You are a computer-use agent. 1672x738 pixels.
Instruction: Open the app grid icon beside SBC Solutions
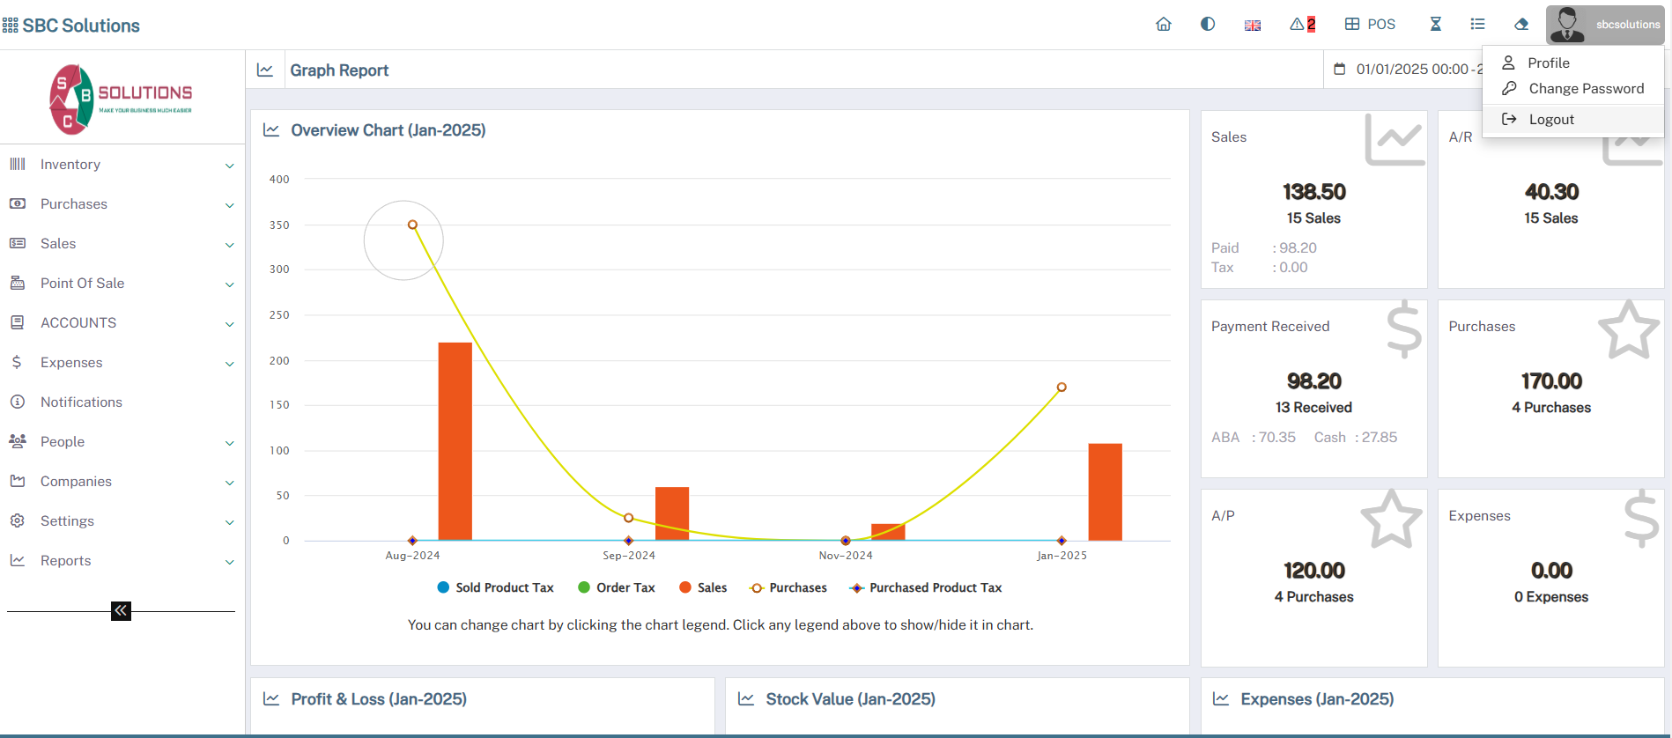(x=11, y=26)
